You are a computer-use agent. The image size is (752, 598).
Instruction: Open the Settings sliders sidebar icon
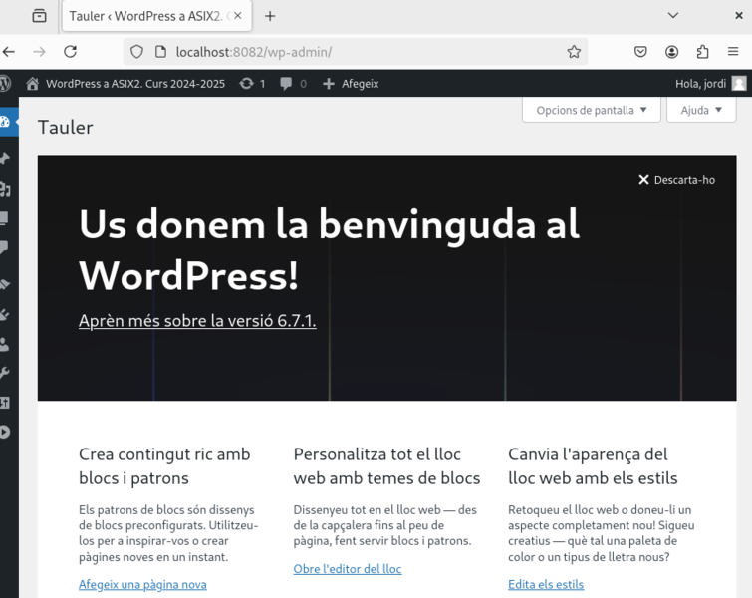point(4,403)
